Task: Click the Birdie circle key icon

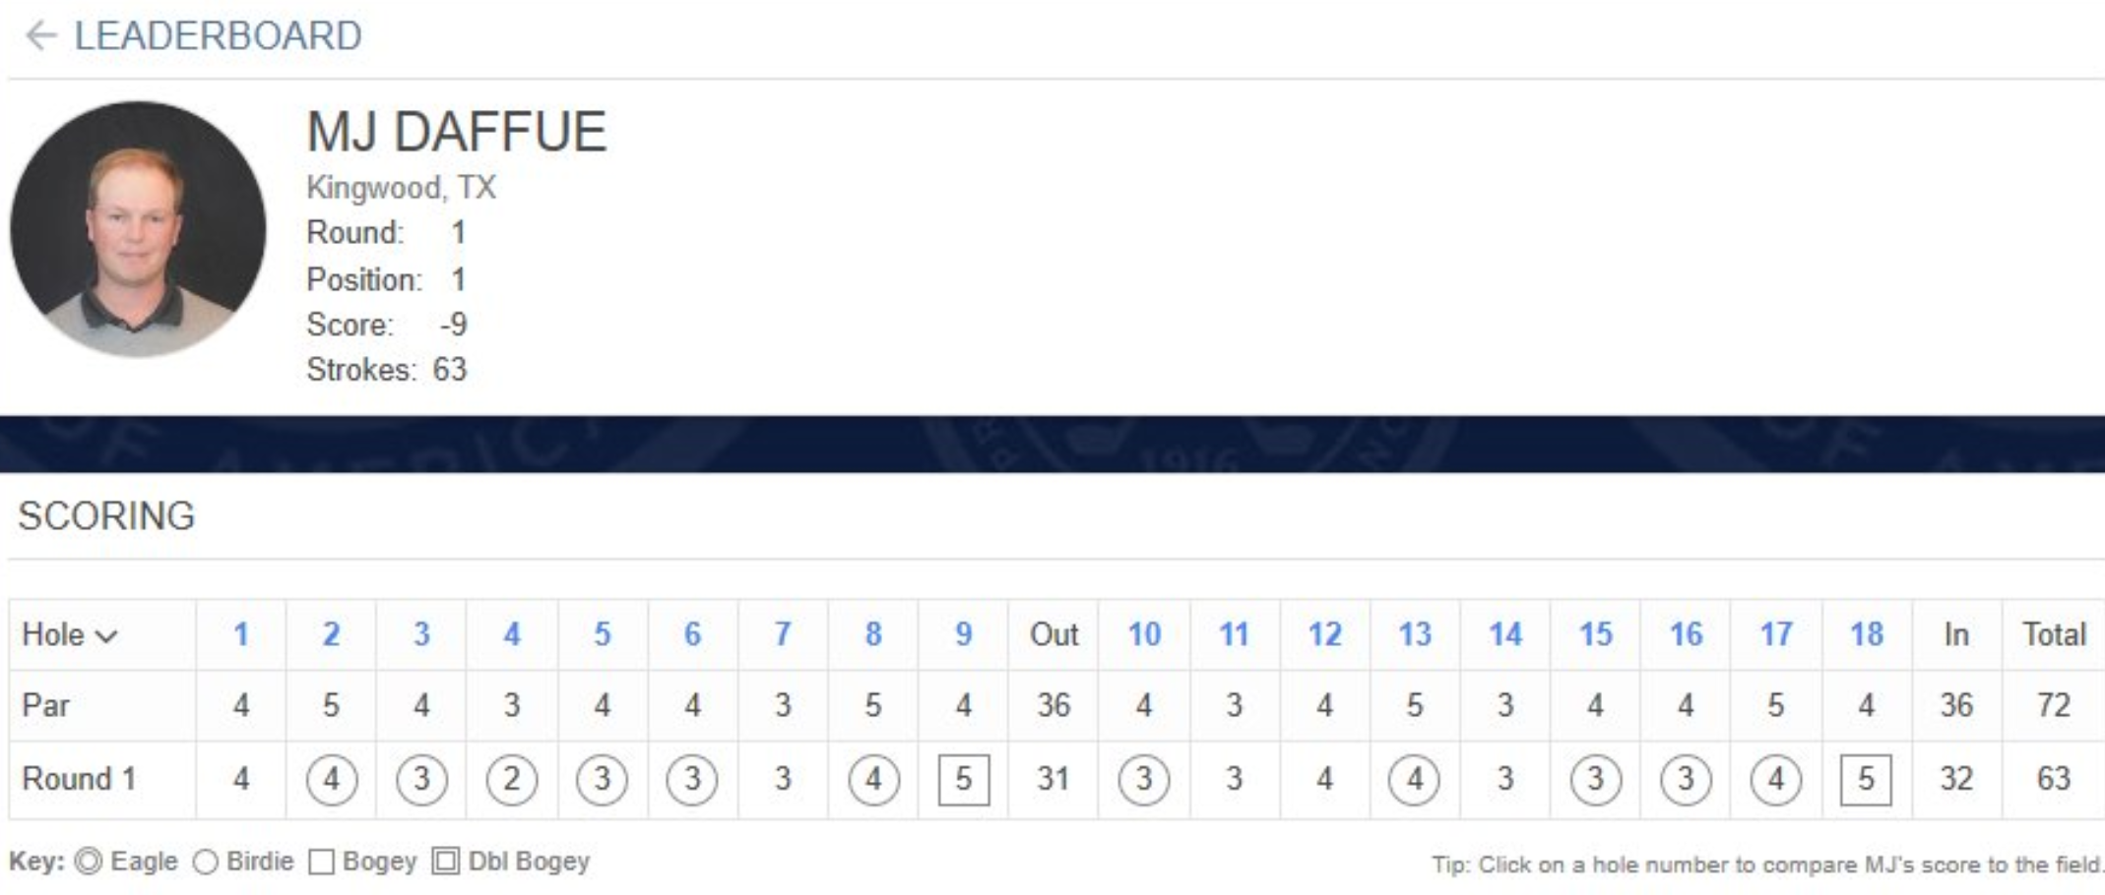Action: (x=206, y=863)
